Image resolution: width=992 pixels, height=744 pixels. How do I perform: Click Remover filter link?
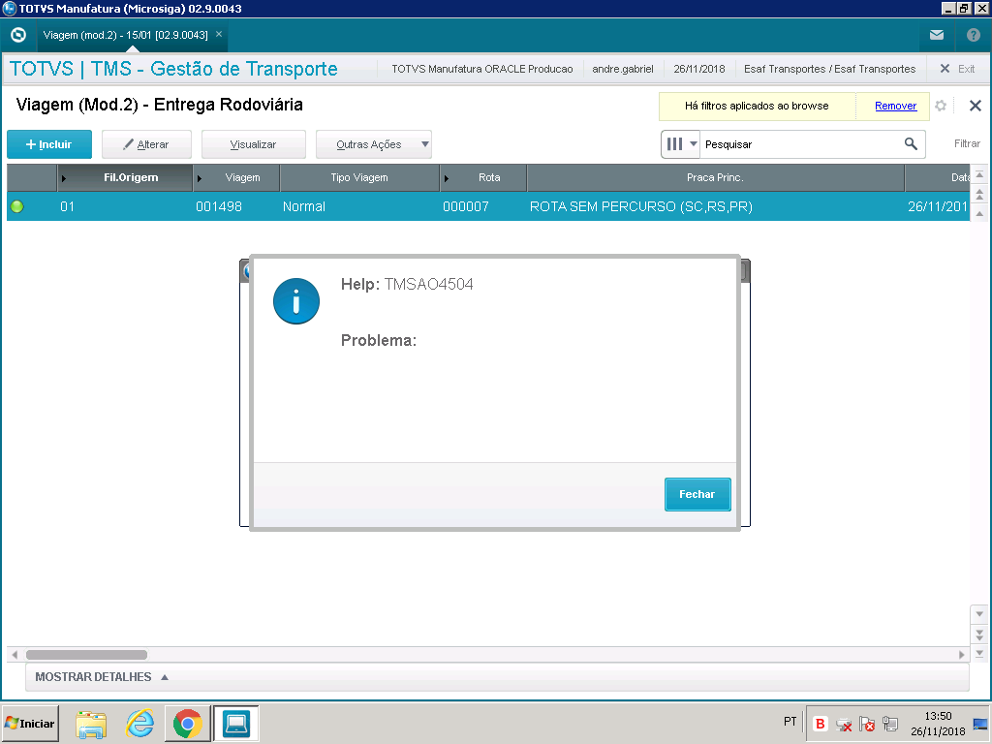coord(895,106)
